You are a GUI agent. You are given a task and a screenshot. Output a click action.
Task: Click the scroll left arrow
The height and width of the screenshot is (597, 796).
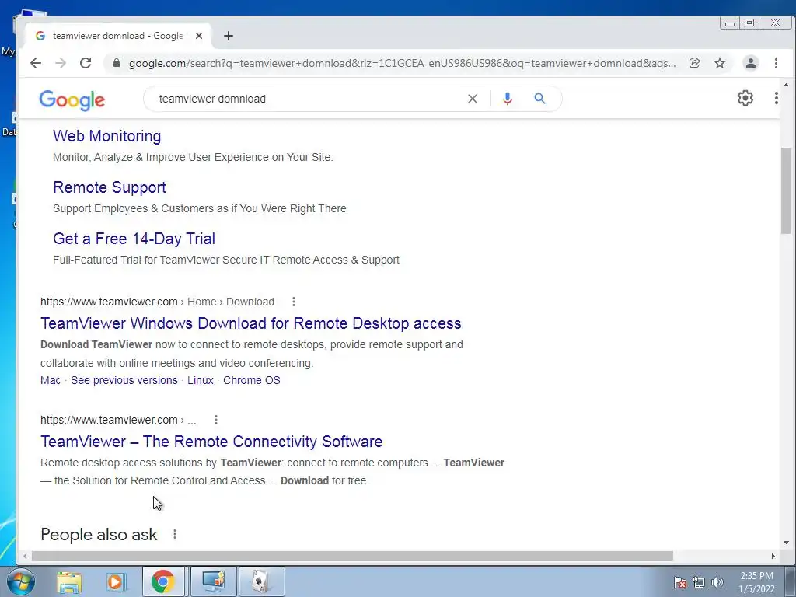[x=25, y=557]
